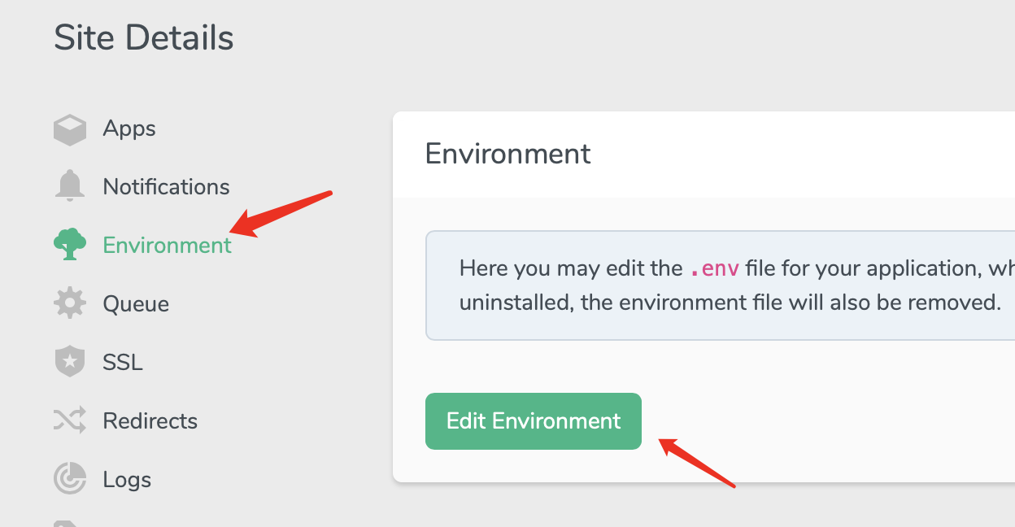
Task: View the Logs section label
Action: [x=127, y=479]
